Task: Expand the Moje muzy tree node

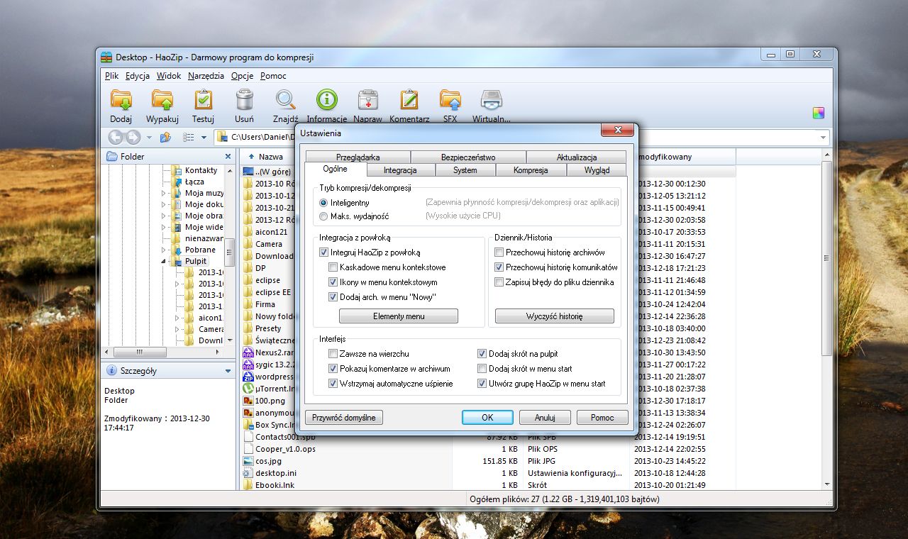Action: tap(163, 193)
